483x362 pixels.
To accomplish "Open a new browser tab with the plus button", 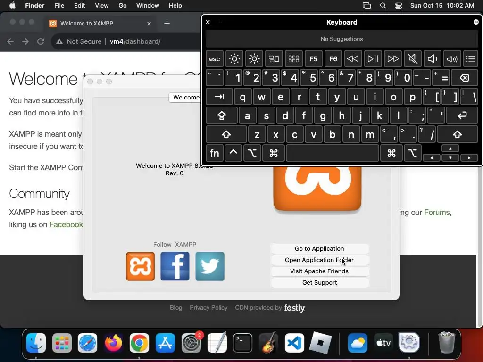I will (x=167, y=24).
